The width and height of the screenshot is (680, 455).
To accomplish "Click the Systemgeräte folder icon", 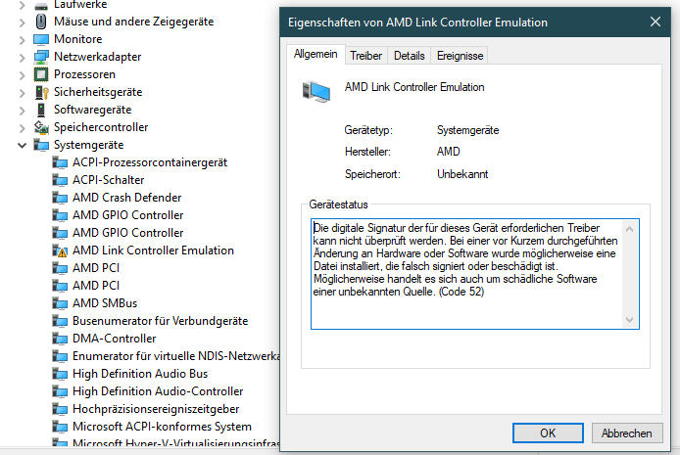I will click(x=41, y=145).
